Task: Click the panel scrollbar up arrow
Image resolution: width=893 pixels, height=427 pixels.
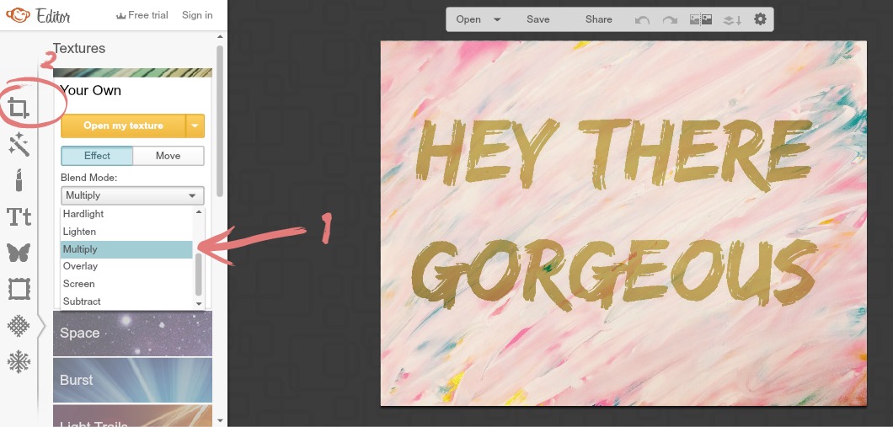Action: tap(221, 38)
